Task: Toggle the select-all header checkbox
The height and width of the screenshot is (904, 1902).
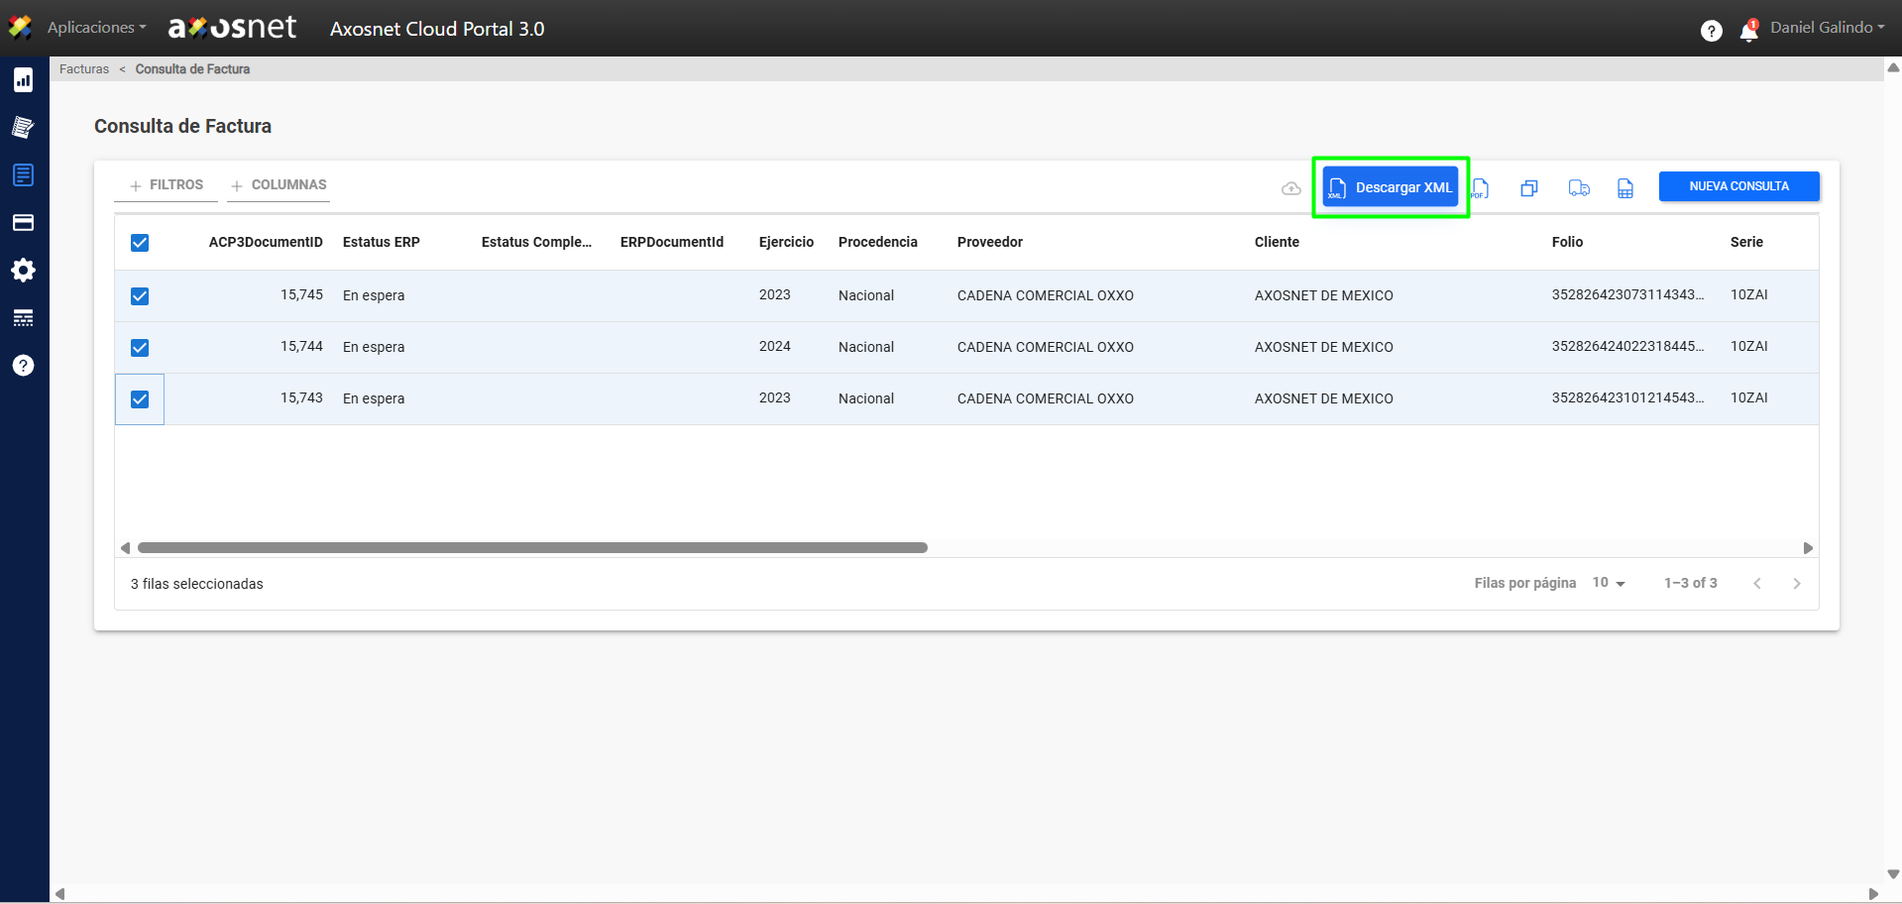Action: [140, 243]
